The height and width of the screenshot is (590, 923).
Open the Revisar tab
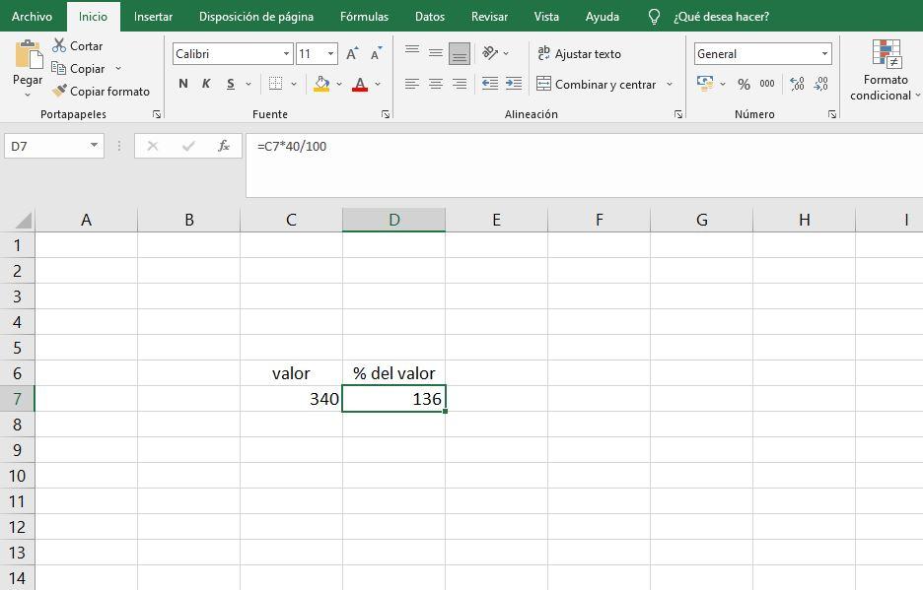[490, 16]
